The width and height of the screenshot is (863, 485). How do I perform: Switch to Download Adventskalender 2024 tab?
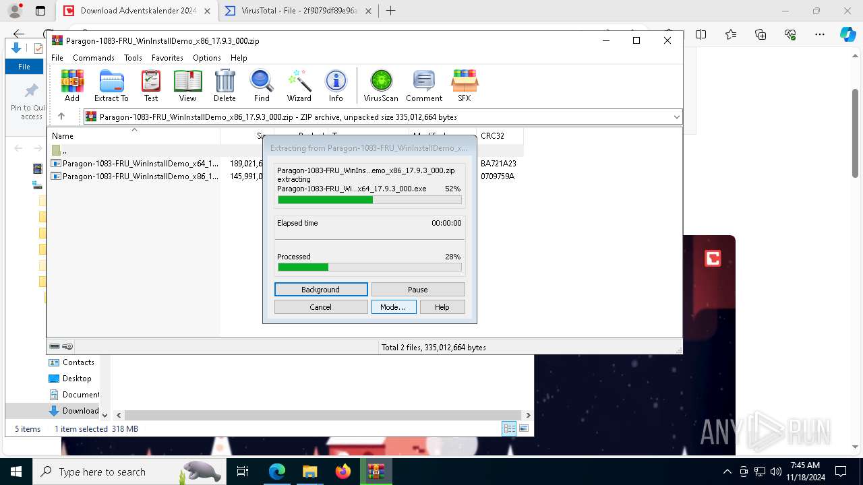point(136,11)
